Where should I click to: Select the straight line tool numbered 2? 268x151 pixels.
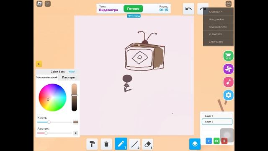point(134,144)
